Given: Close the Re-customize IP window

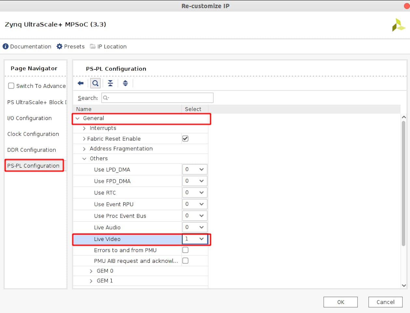Looking at the screenshot, I should [407, 6].
